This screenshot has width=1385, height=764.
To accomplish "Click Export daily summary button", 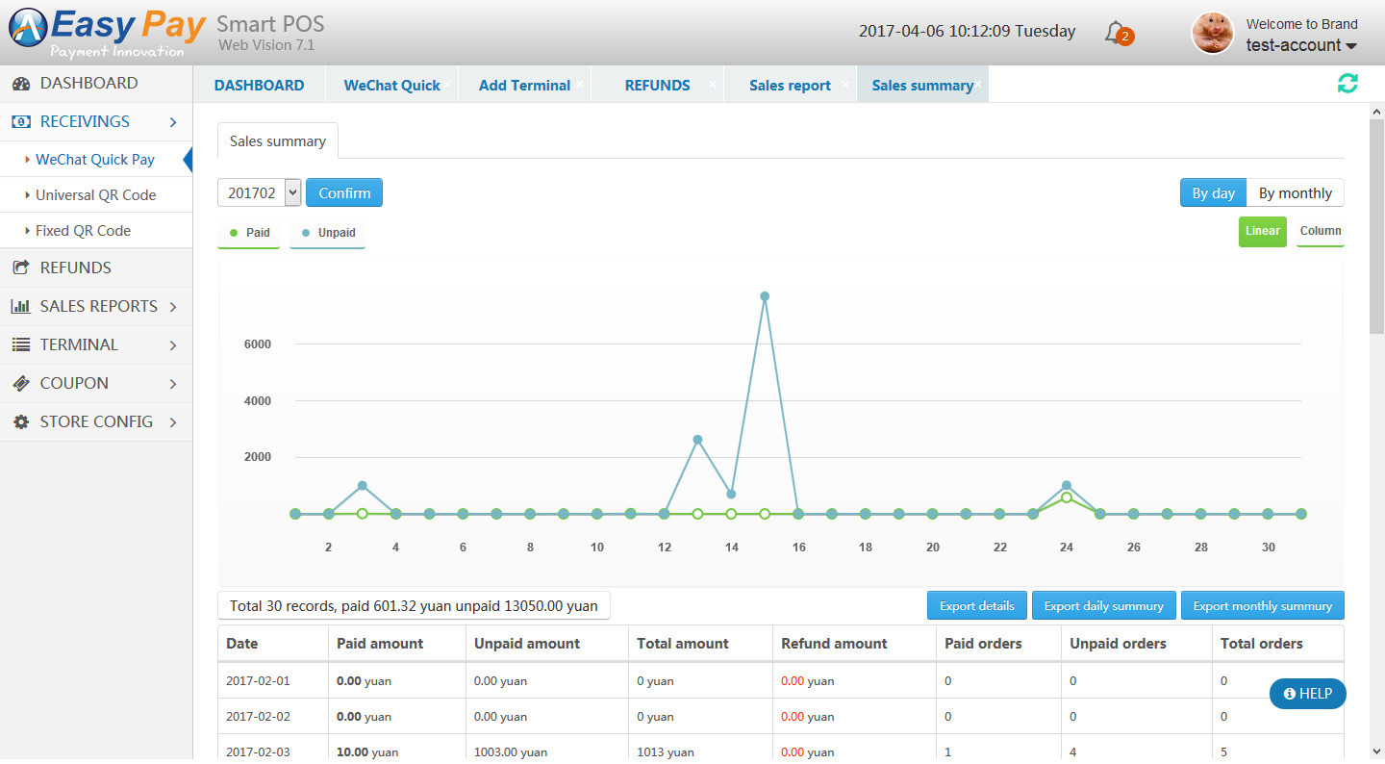I will pyautogui.click(x=1103, y=606).
